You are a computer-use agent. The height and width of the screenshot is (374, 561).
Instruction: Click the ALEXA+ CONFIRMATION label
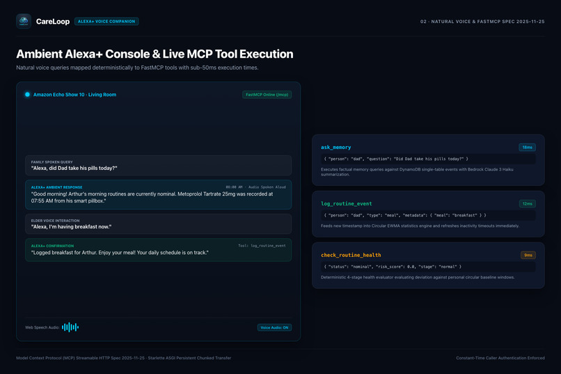click(52, 247)
